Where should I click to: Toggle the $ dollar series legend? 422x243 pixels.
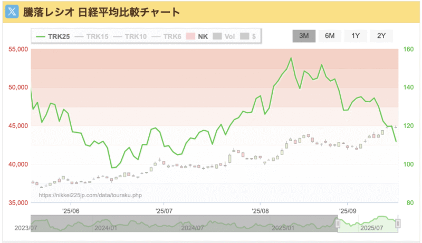click(248, 36)
